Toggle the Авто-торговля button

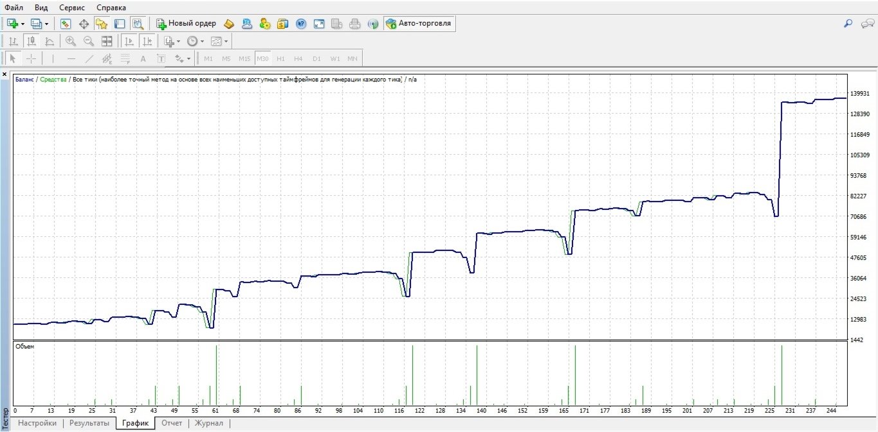tap(419, 24)
